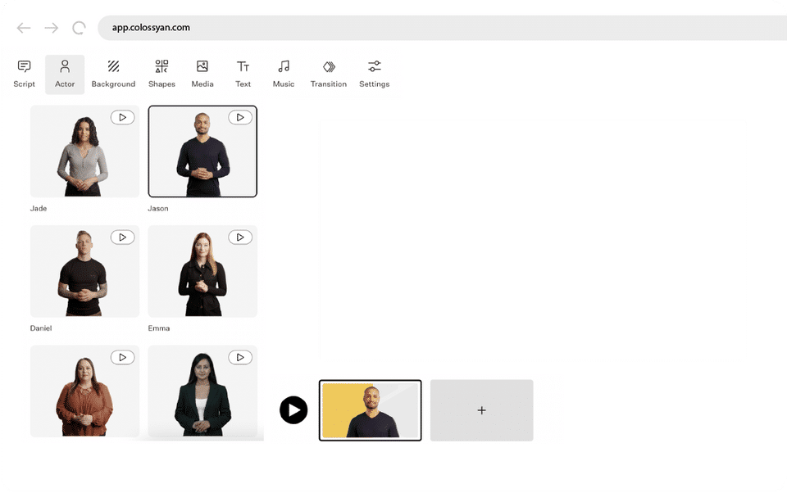Go back in browser history

(24, 28)
